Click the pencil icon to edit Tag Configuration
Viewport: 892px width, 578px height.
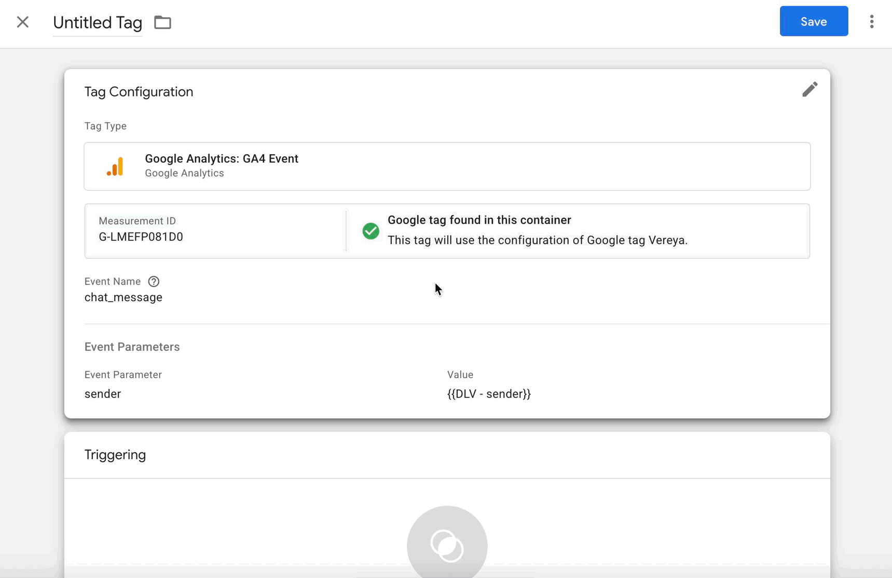[x=809, y=89]
